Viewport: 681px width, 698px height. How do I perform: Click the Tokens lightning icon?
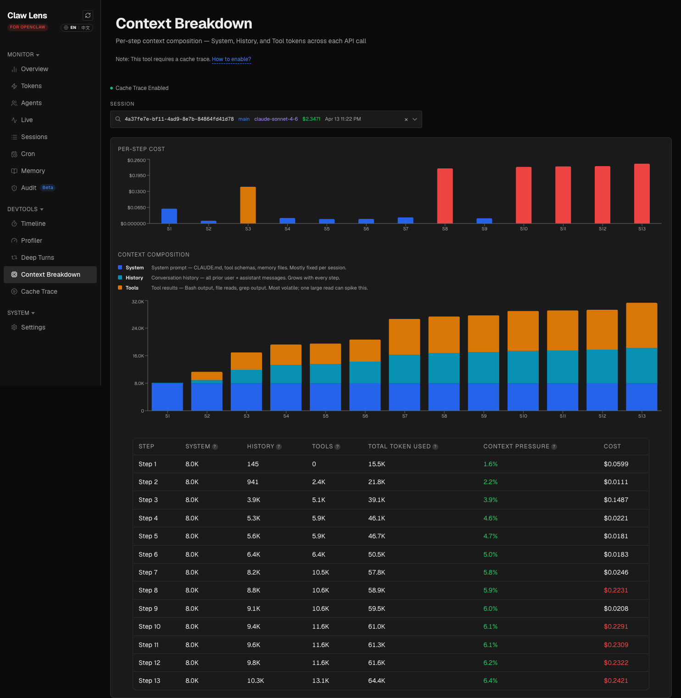coord(14,86)
